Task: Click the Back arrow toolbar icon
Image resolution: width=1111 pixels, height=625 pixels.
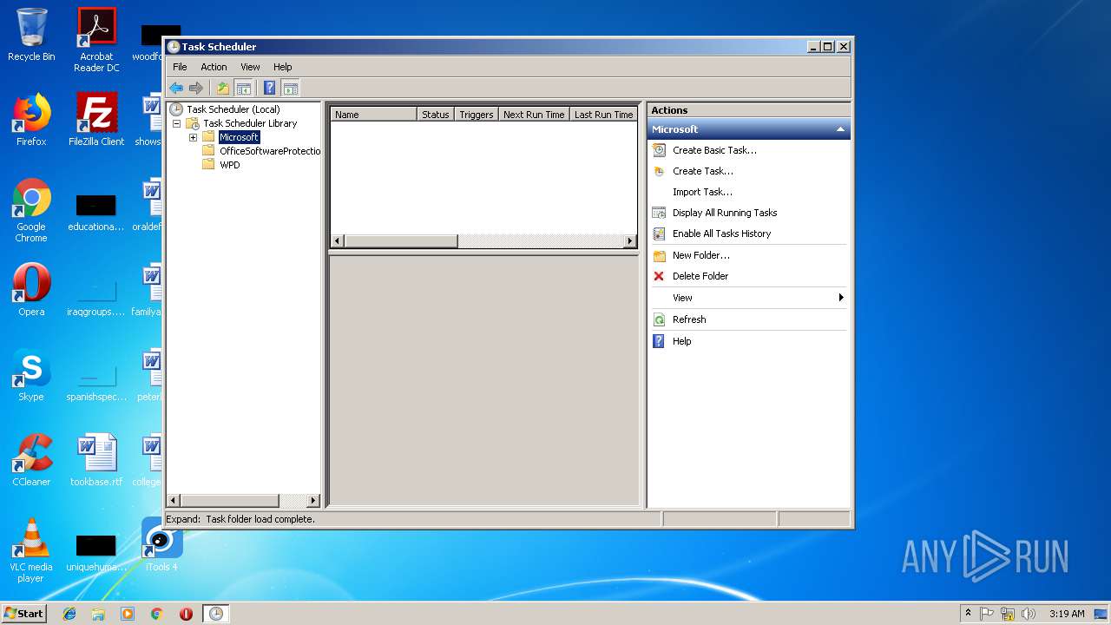Action: [x=176, y=88]
